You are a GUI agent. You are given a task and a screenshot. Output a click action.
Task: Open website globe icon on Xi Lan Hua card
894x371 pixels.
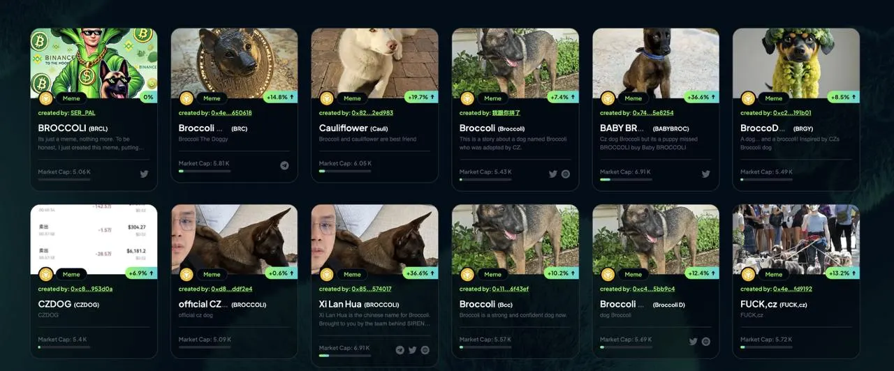(425, 350)
